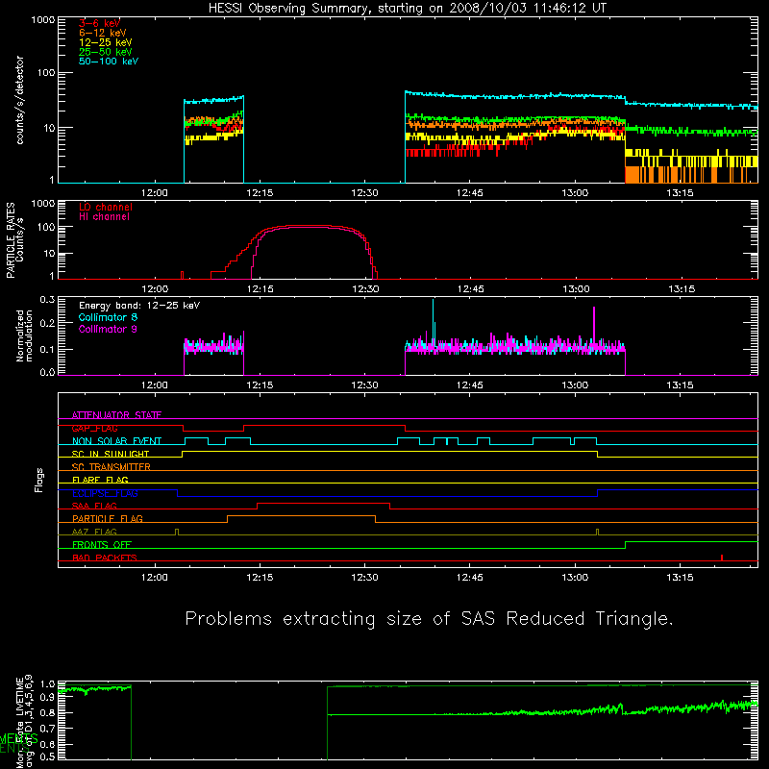Select the HI channel legend label
The width and height of the screenshot is (769, 769).
[104, 217]
